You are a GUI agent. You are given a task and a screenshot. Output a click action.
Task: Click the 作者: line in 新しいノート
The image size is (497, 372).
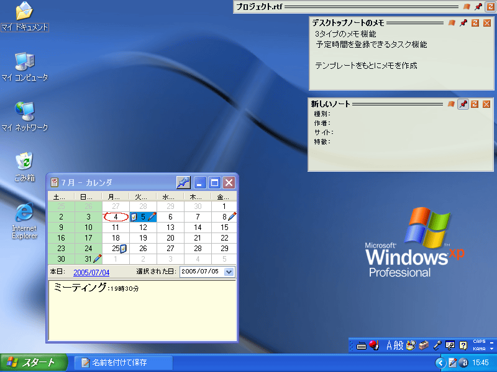pyautogui.click(x=322, y=123)
